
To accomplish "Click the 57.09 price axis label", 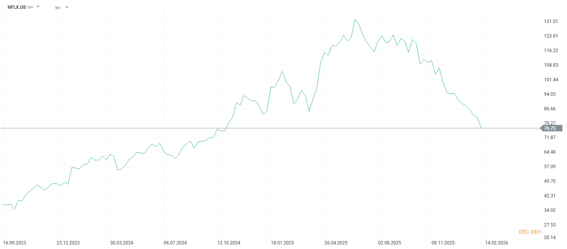I will tap(550, 167).
